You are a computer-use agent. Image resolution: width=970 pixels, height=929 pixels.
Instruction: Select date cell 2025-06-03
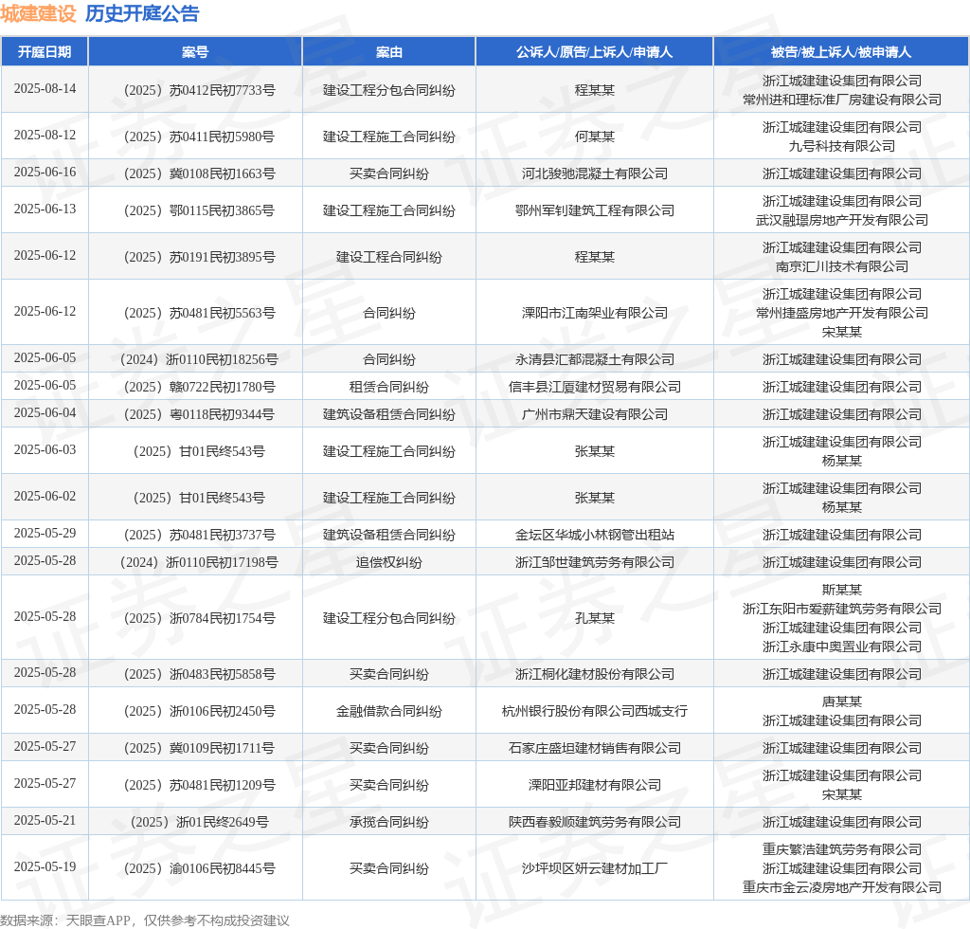(45, 450)
